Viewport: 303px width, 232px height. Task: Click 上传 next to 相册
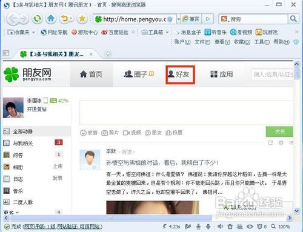pos(58,166)
